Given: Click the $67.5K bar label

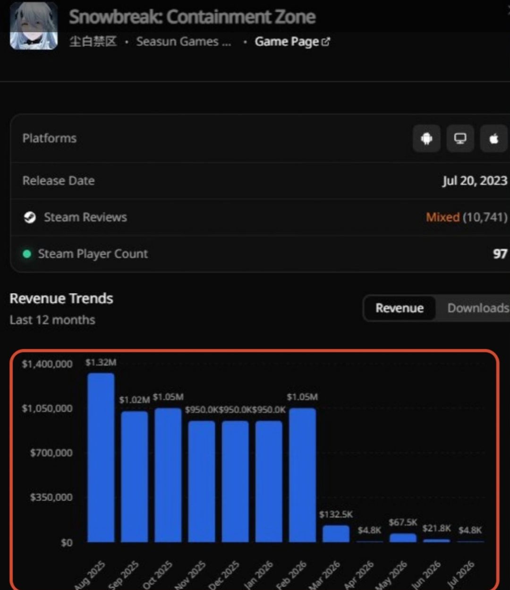Looking at the screenshot, I should [x=403, y=522].
